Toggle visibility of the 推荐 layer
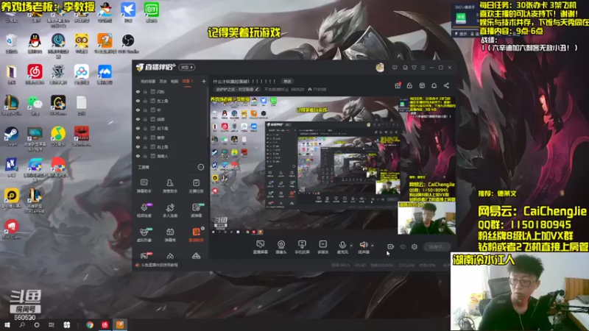 tap(138, 138)
